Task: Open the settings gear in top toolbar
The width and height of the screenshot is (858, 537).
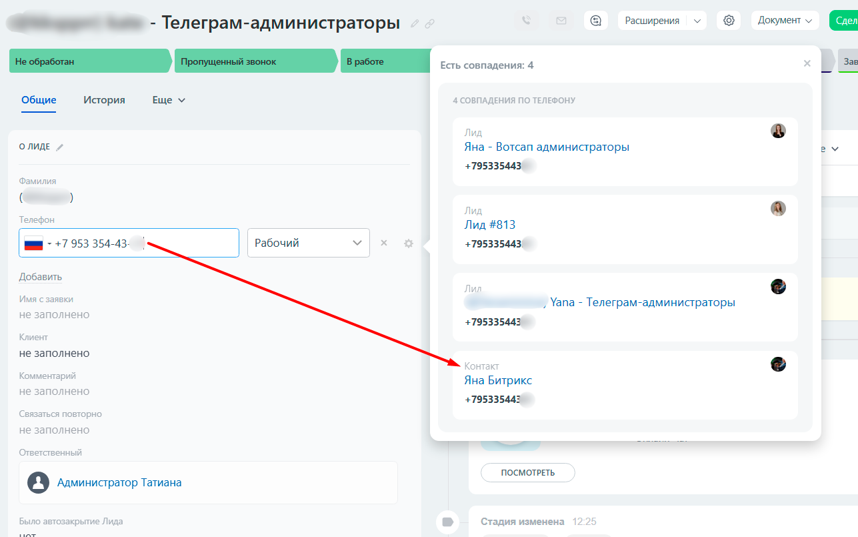Action: 729,21
